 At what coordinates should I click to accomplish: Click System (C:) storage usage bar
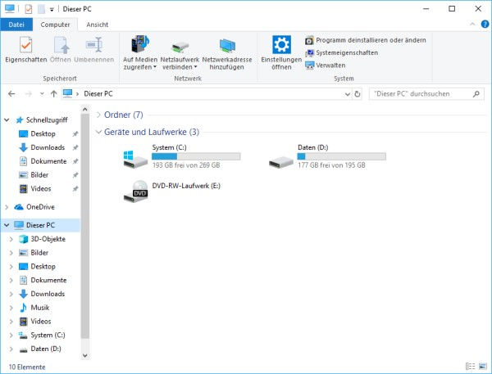(x=196, y=156)
